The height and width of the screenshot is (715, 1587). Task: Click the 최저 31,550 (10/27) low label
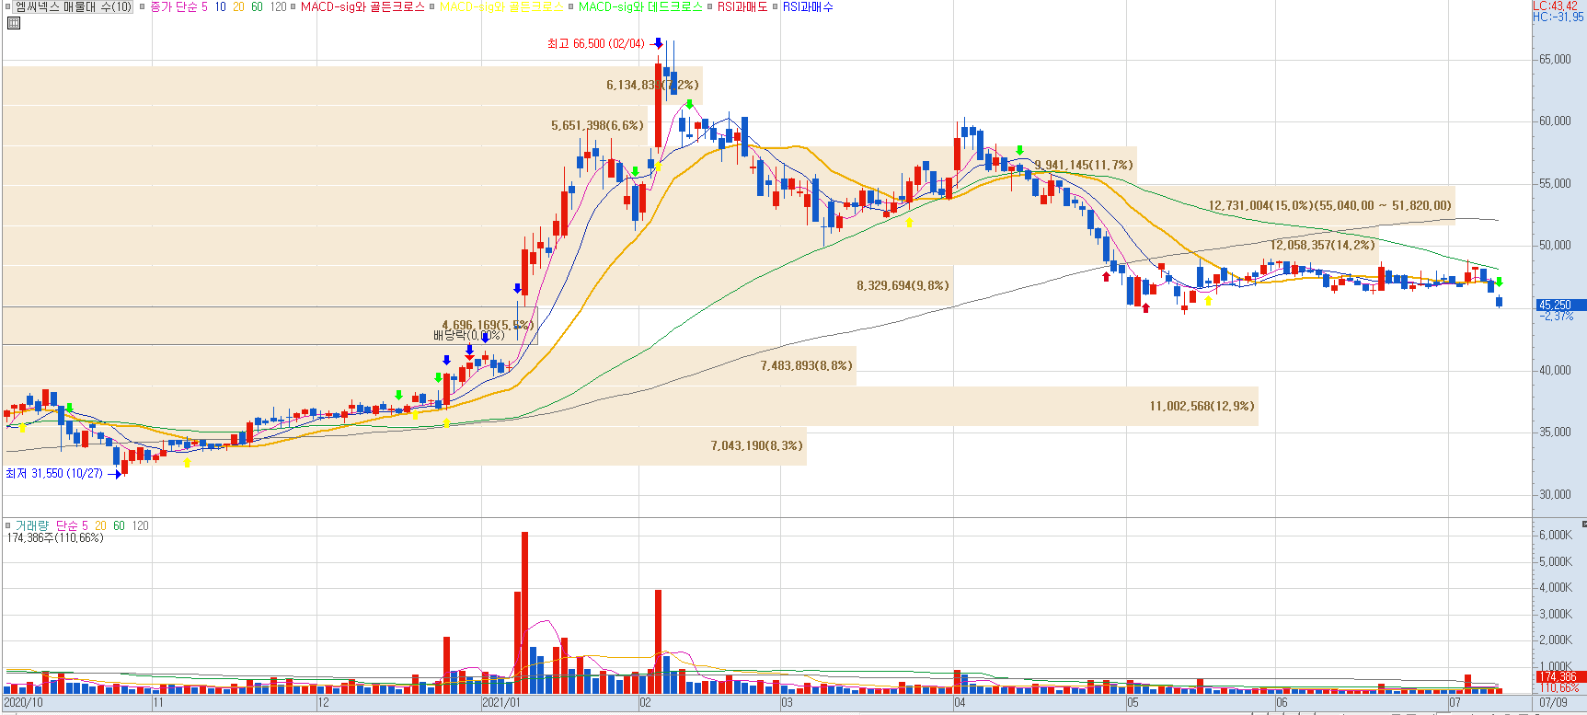point(54,474)
